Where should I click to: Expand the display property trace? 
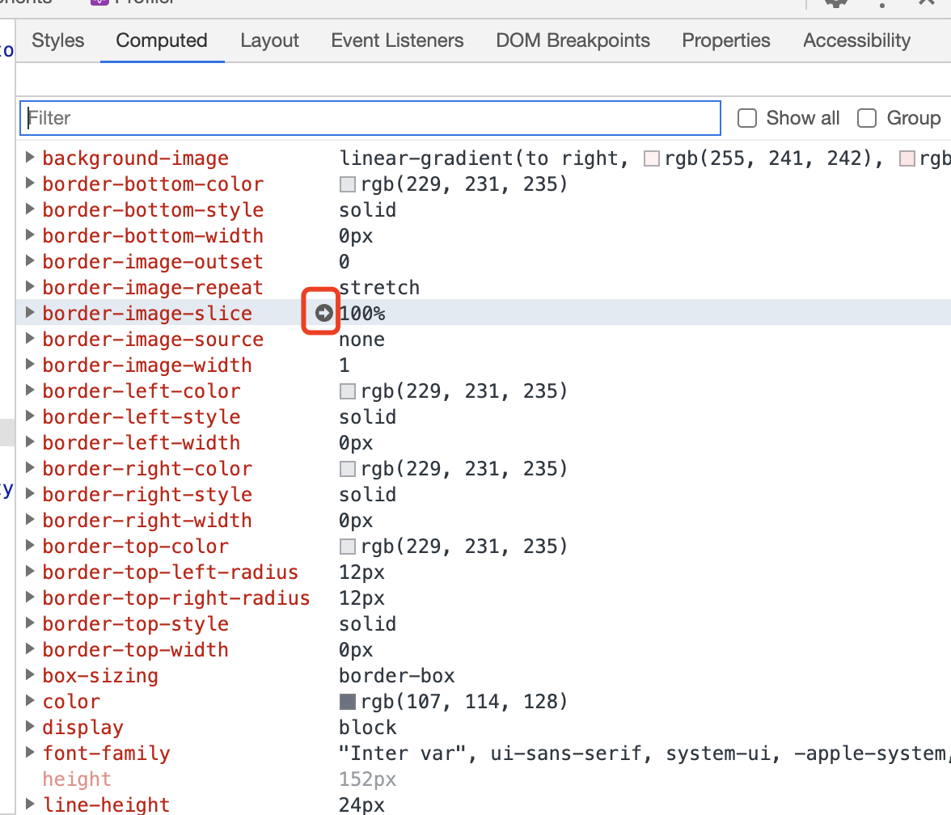tap(29, 727)
